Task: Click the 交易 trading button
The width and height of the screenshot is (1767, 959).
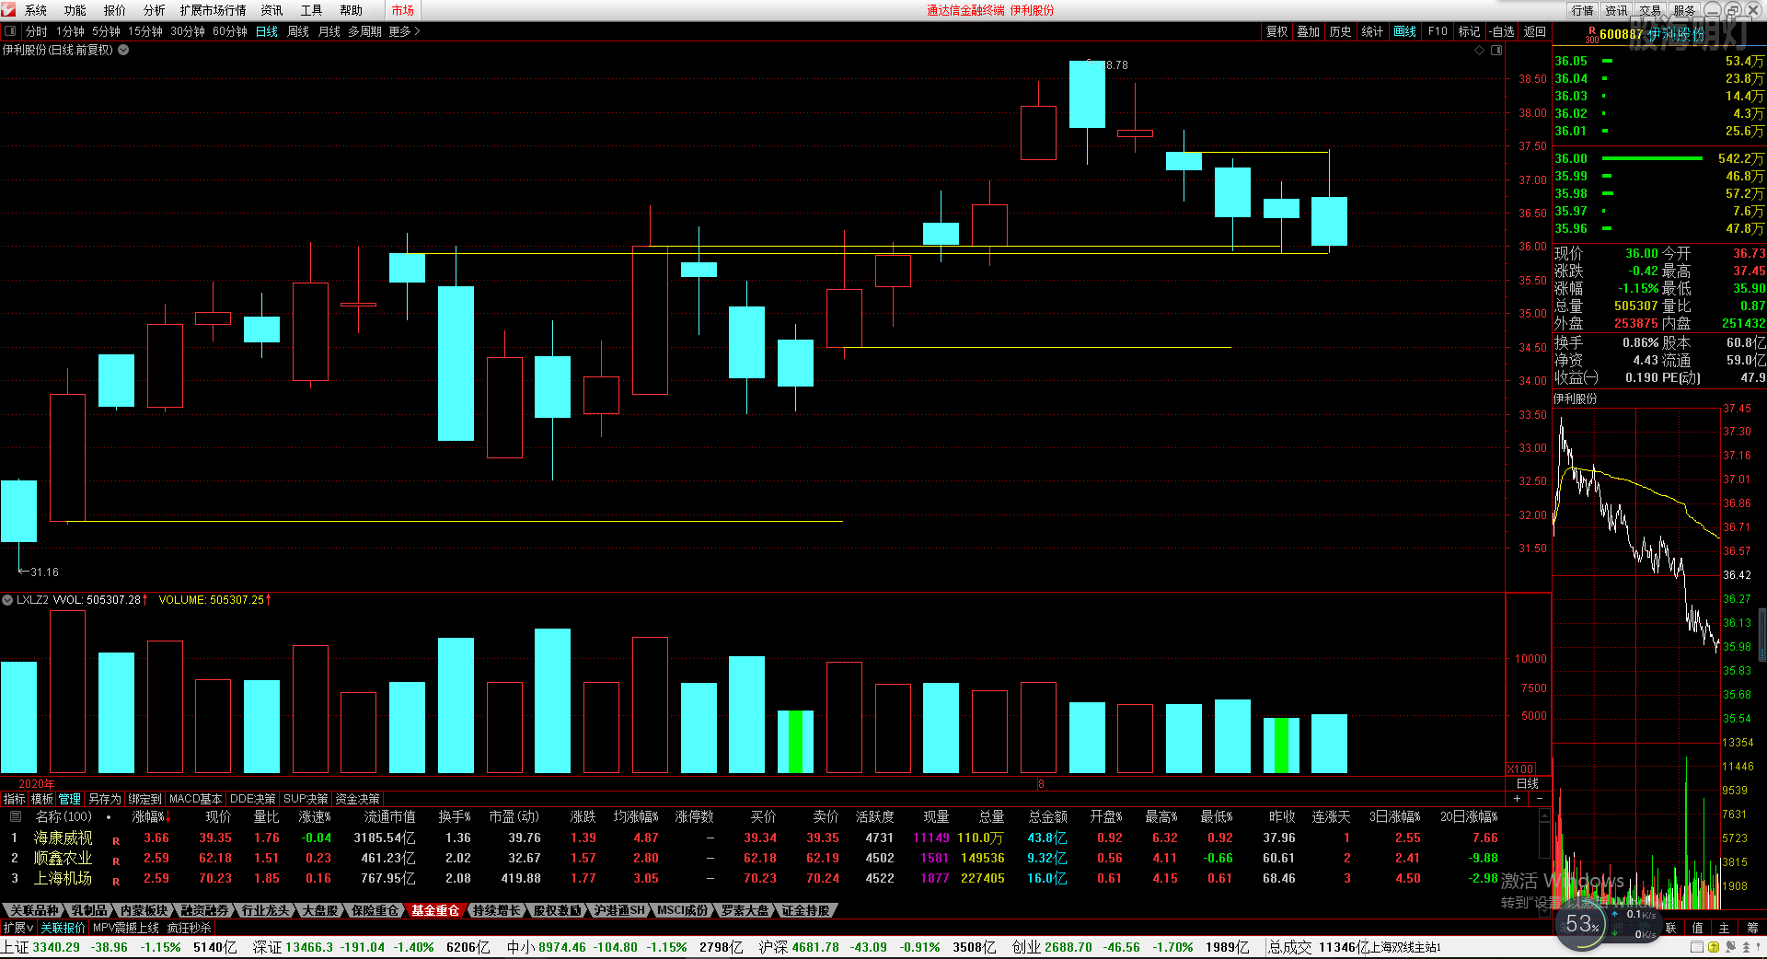Action: (x=1651, y=10)
